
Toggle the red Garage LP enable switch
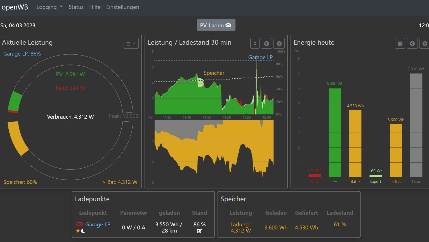(80, 224)
